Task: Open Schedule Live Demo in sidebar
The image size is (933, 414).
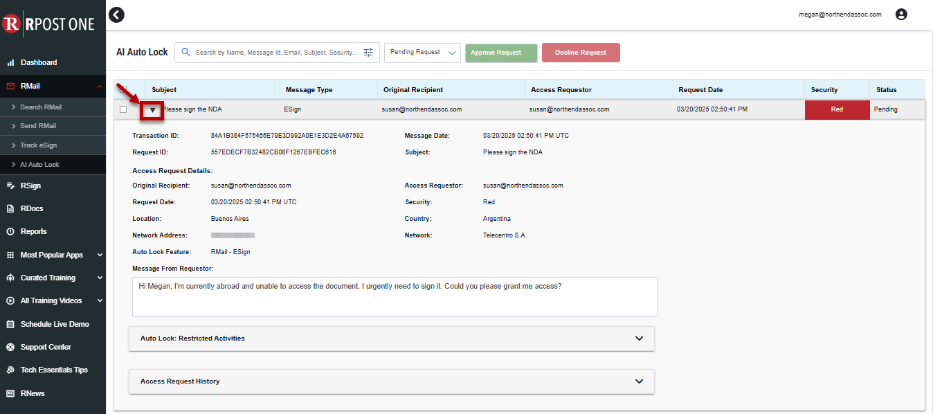Action: (54, 324)
